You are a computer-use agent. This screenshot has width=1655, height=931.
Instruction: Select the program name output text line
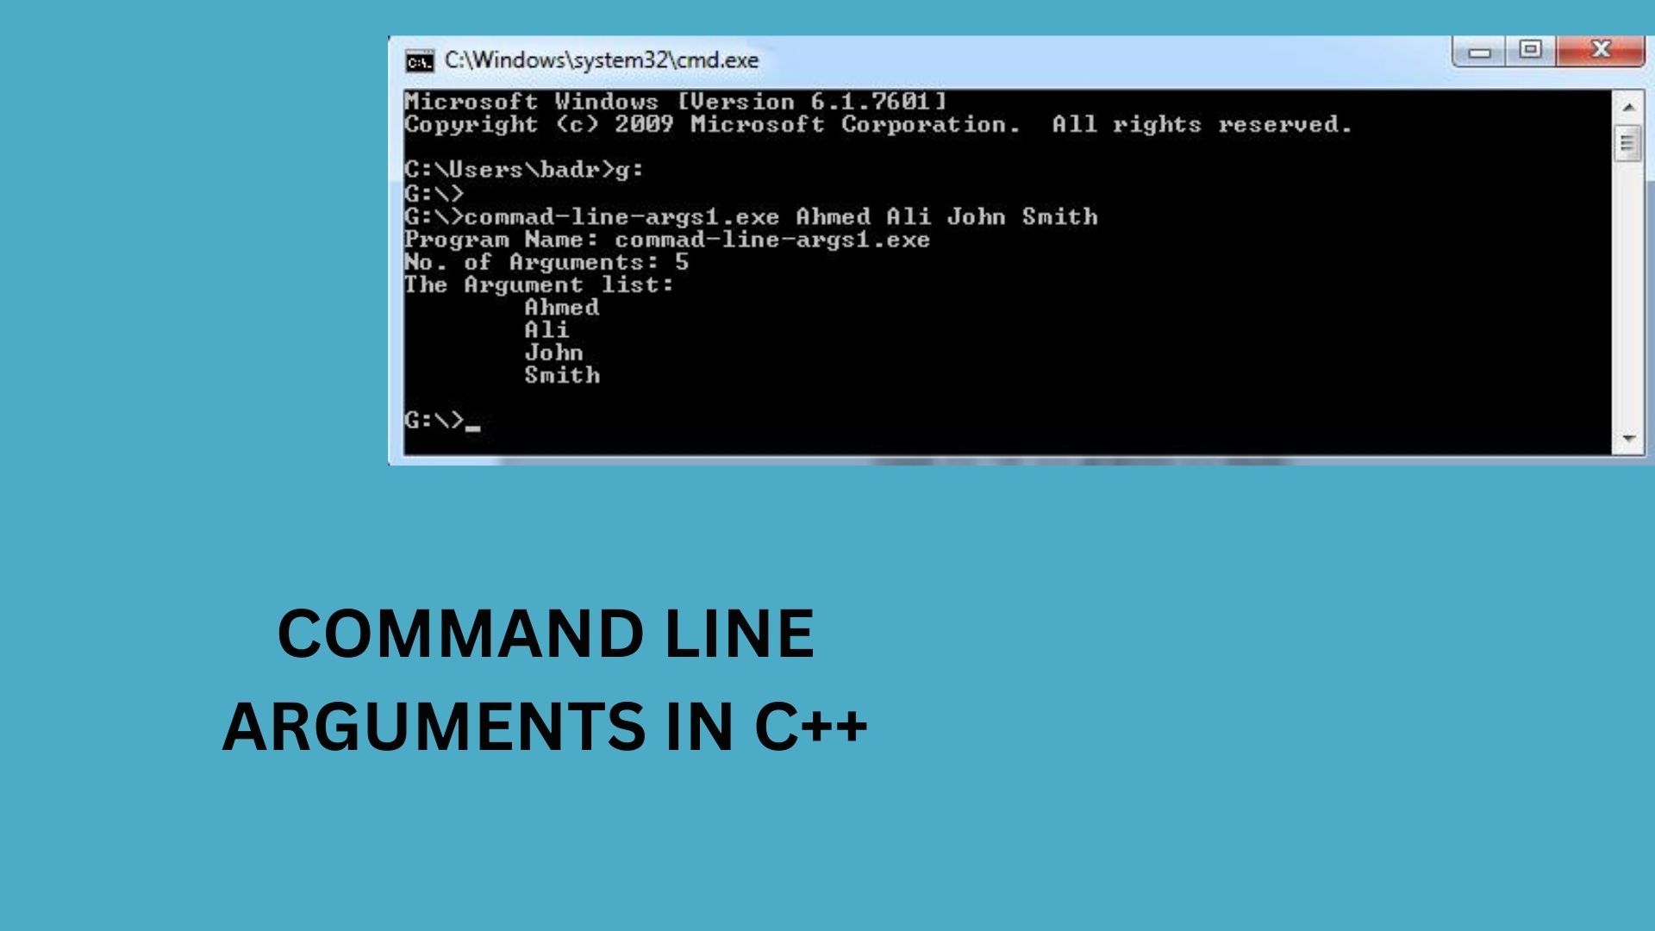pyautogui.click(x=670, y=239)
